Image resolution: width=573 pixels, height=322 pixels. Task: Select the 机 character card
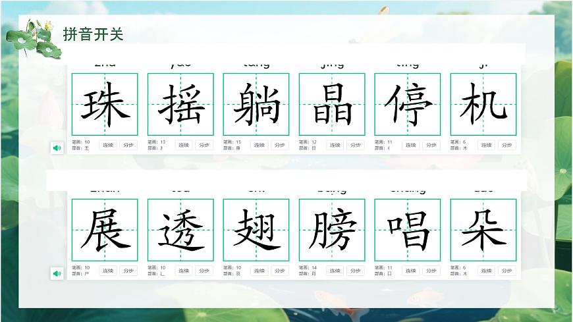(483, 104)
